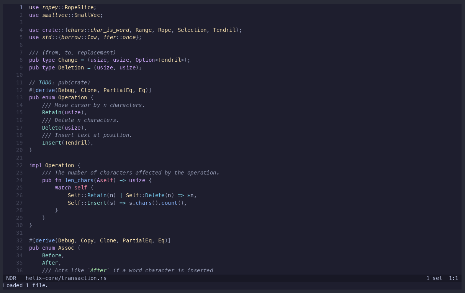Click Self::Retain(n) in the match arm
The height and width of the screenshot is (293, 465).
(92, 195)
